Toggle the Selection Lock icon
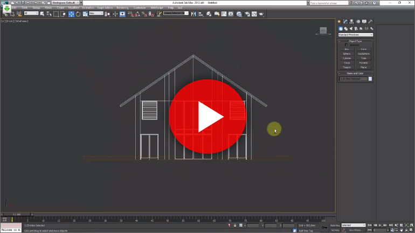The width and height of the screenshot is (415, 233). point(235,225)
